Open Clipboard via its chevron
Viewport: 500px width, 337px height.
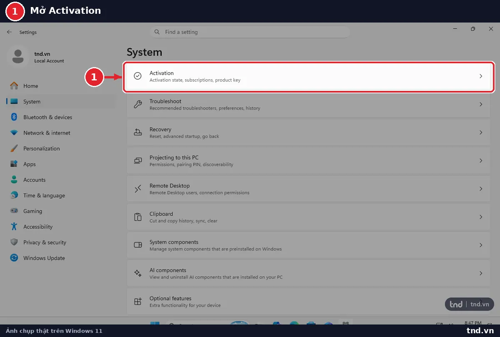(x=481, y=217)
